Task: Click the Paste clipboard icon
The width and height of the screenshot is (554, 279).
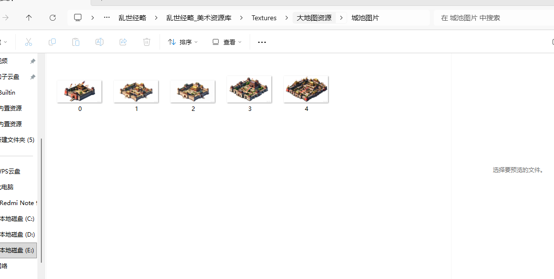Action: [x=76, y=42]
